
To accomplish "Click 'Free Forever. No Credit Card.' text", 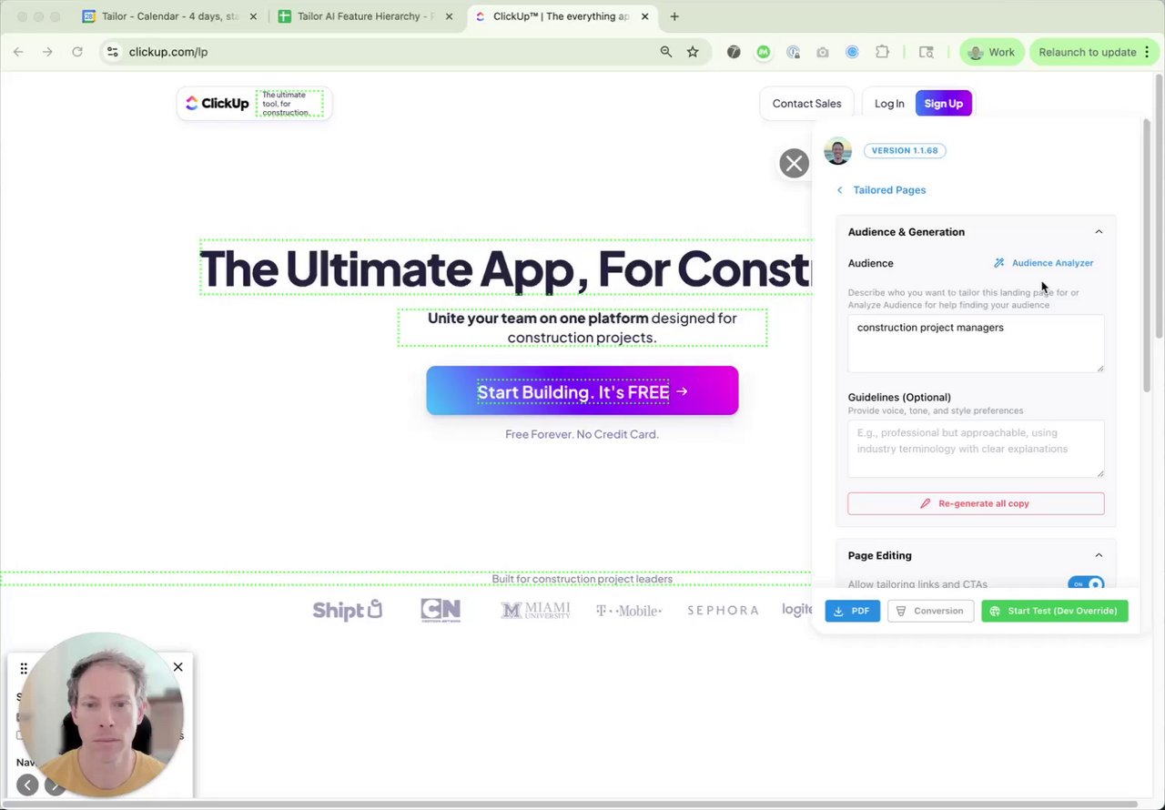I will pos(582,434).
